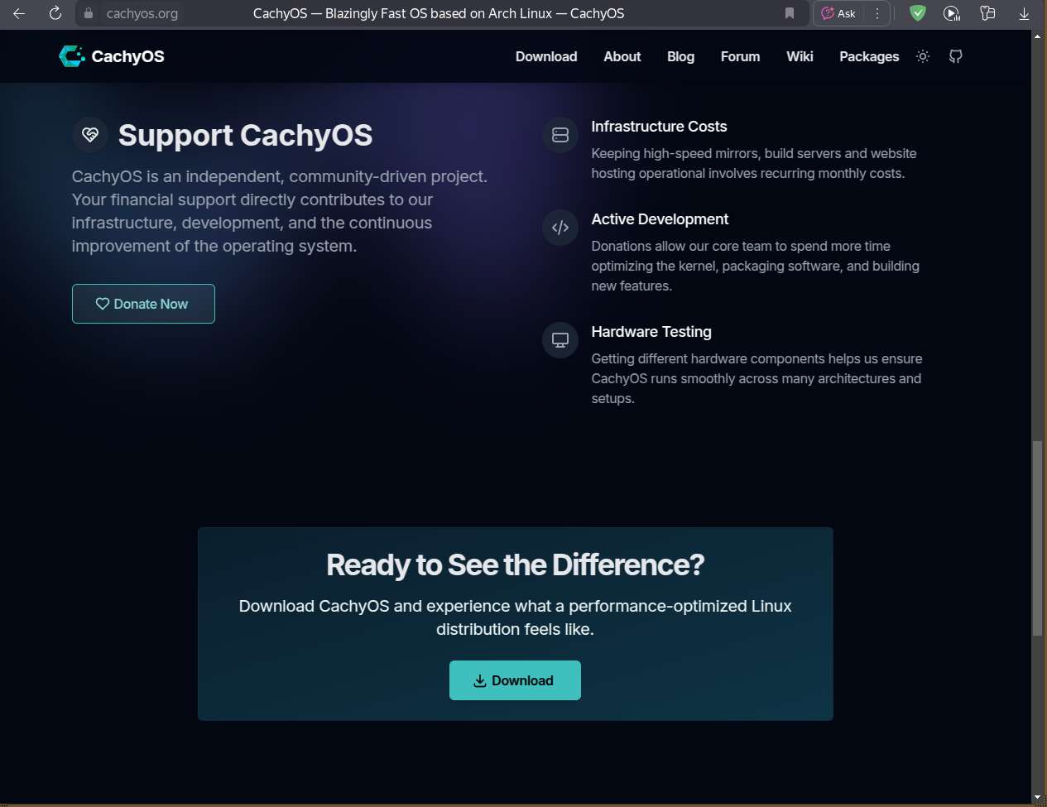1047x807 pixels.
Task: Open the Ask assistant button
Action: (838, 13)
